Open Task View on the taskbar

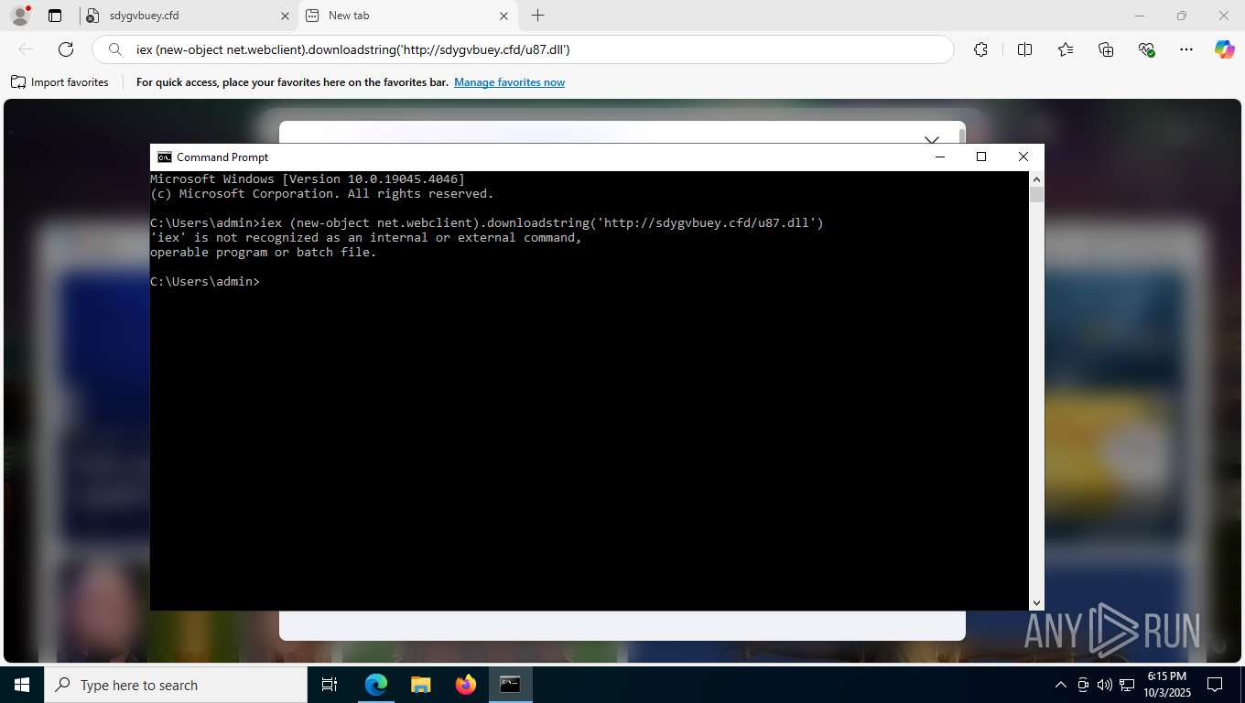coord(330,685)
